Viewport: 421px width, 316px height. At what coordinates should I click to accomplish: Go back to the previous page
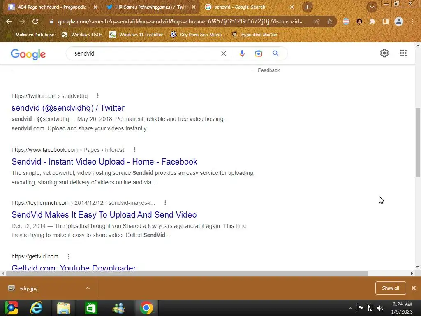point(9,21)
